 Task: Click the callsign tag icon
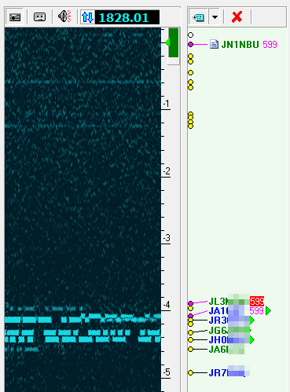point(198,17)
